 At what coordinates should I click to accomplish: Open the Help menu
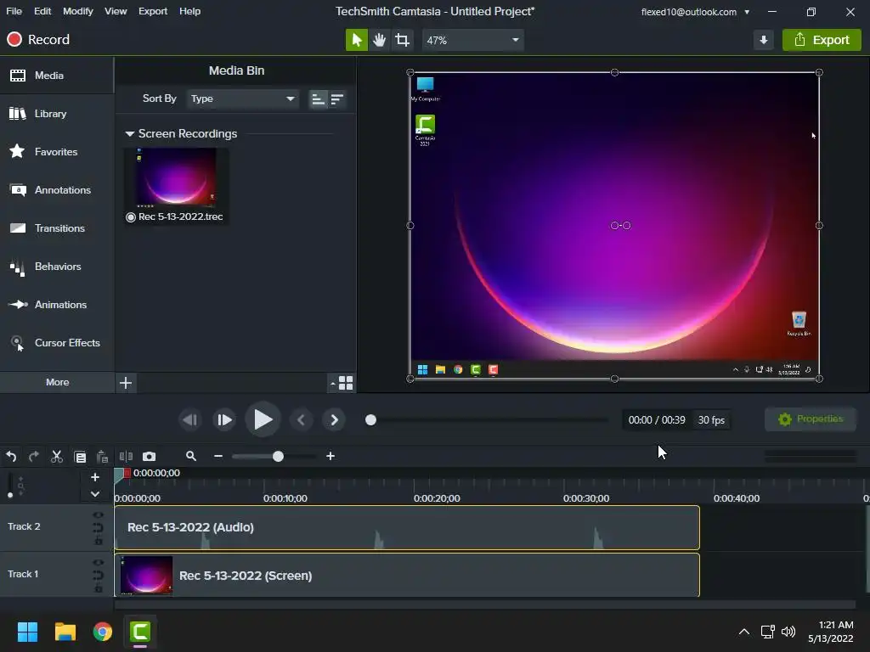(x=189, y=11)
